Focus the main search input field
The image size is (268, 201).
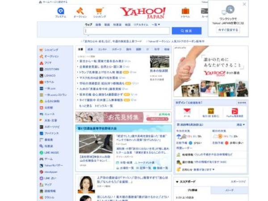coord(127,31)
